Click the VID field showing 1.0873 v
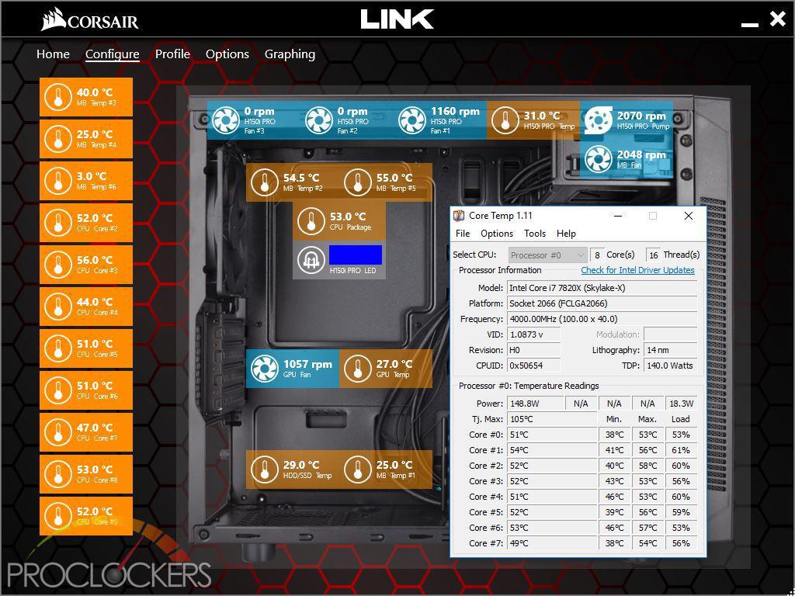The height and width of the screenshot is (596, 795). 534,334
